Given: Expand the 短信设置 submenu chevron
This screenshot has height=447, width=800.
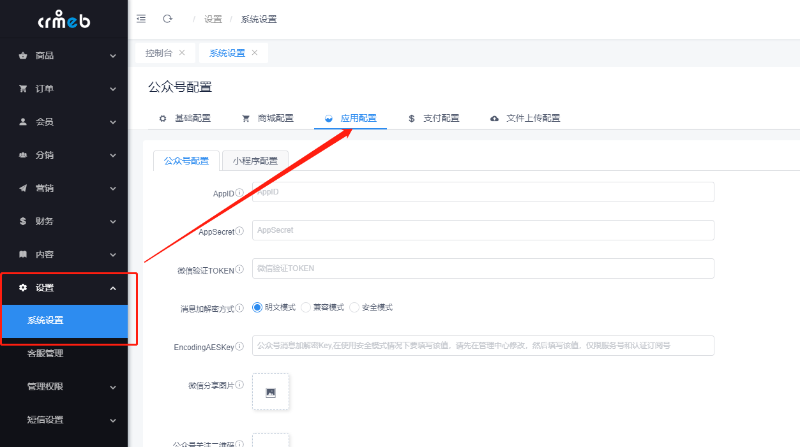Looking at the screenshot, I should coord(113,420).
